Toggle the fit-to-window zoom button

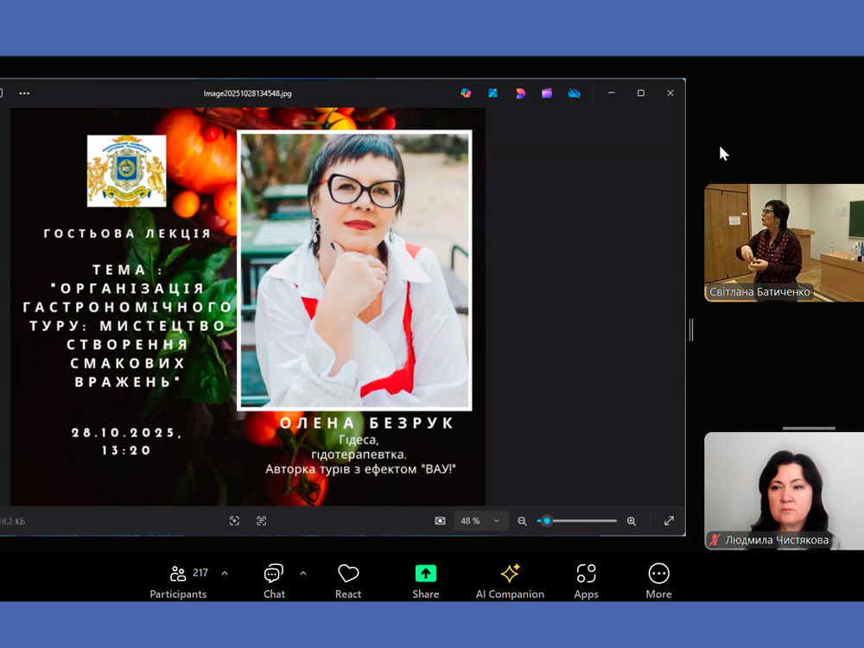(440, 521)
